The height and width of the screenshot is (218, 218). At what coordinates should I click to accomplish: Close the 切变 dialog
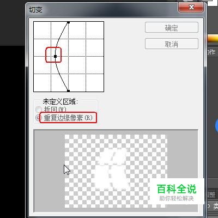191,7
